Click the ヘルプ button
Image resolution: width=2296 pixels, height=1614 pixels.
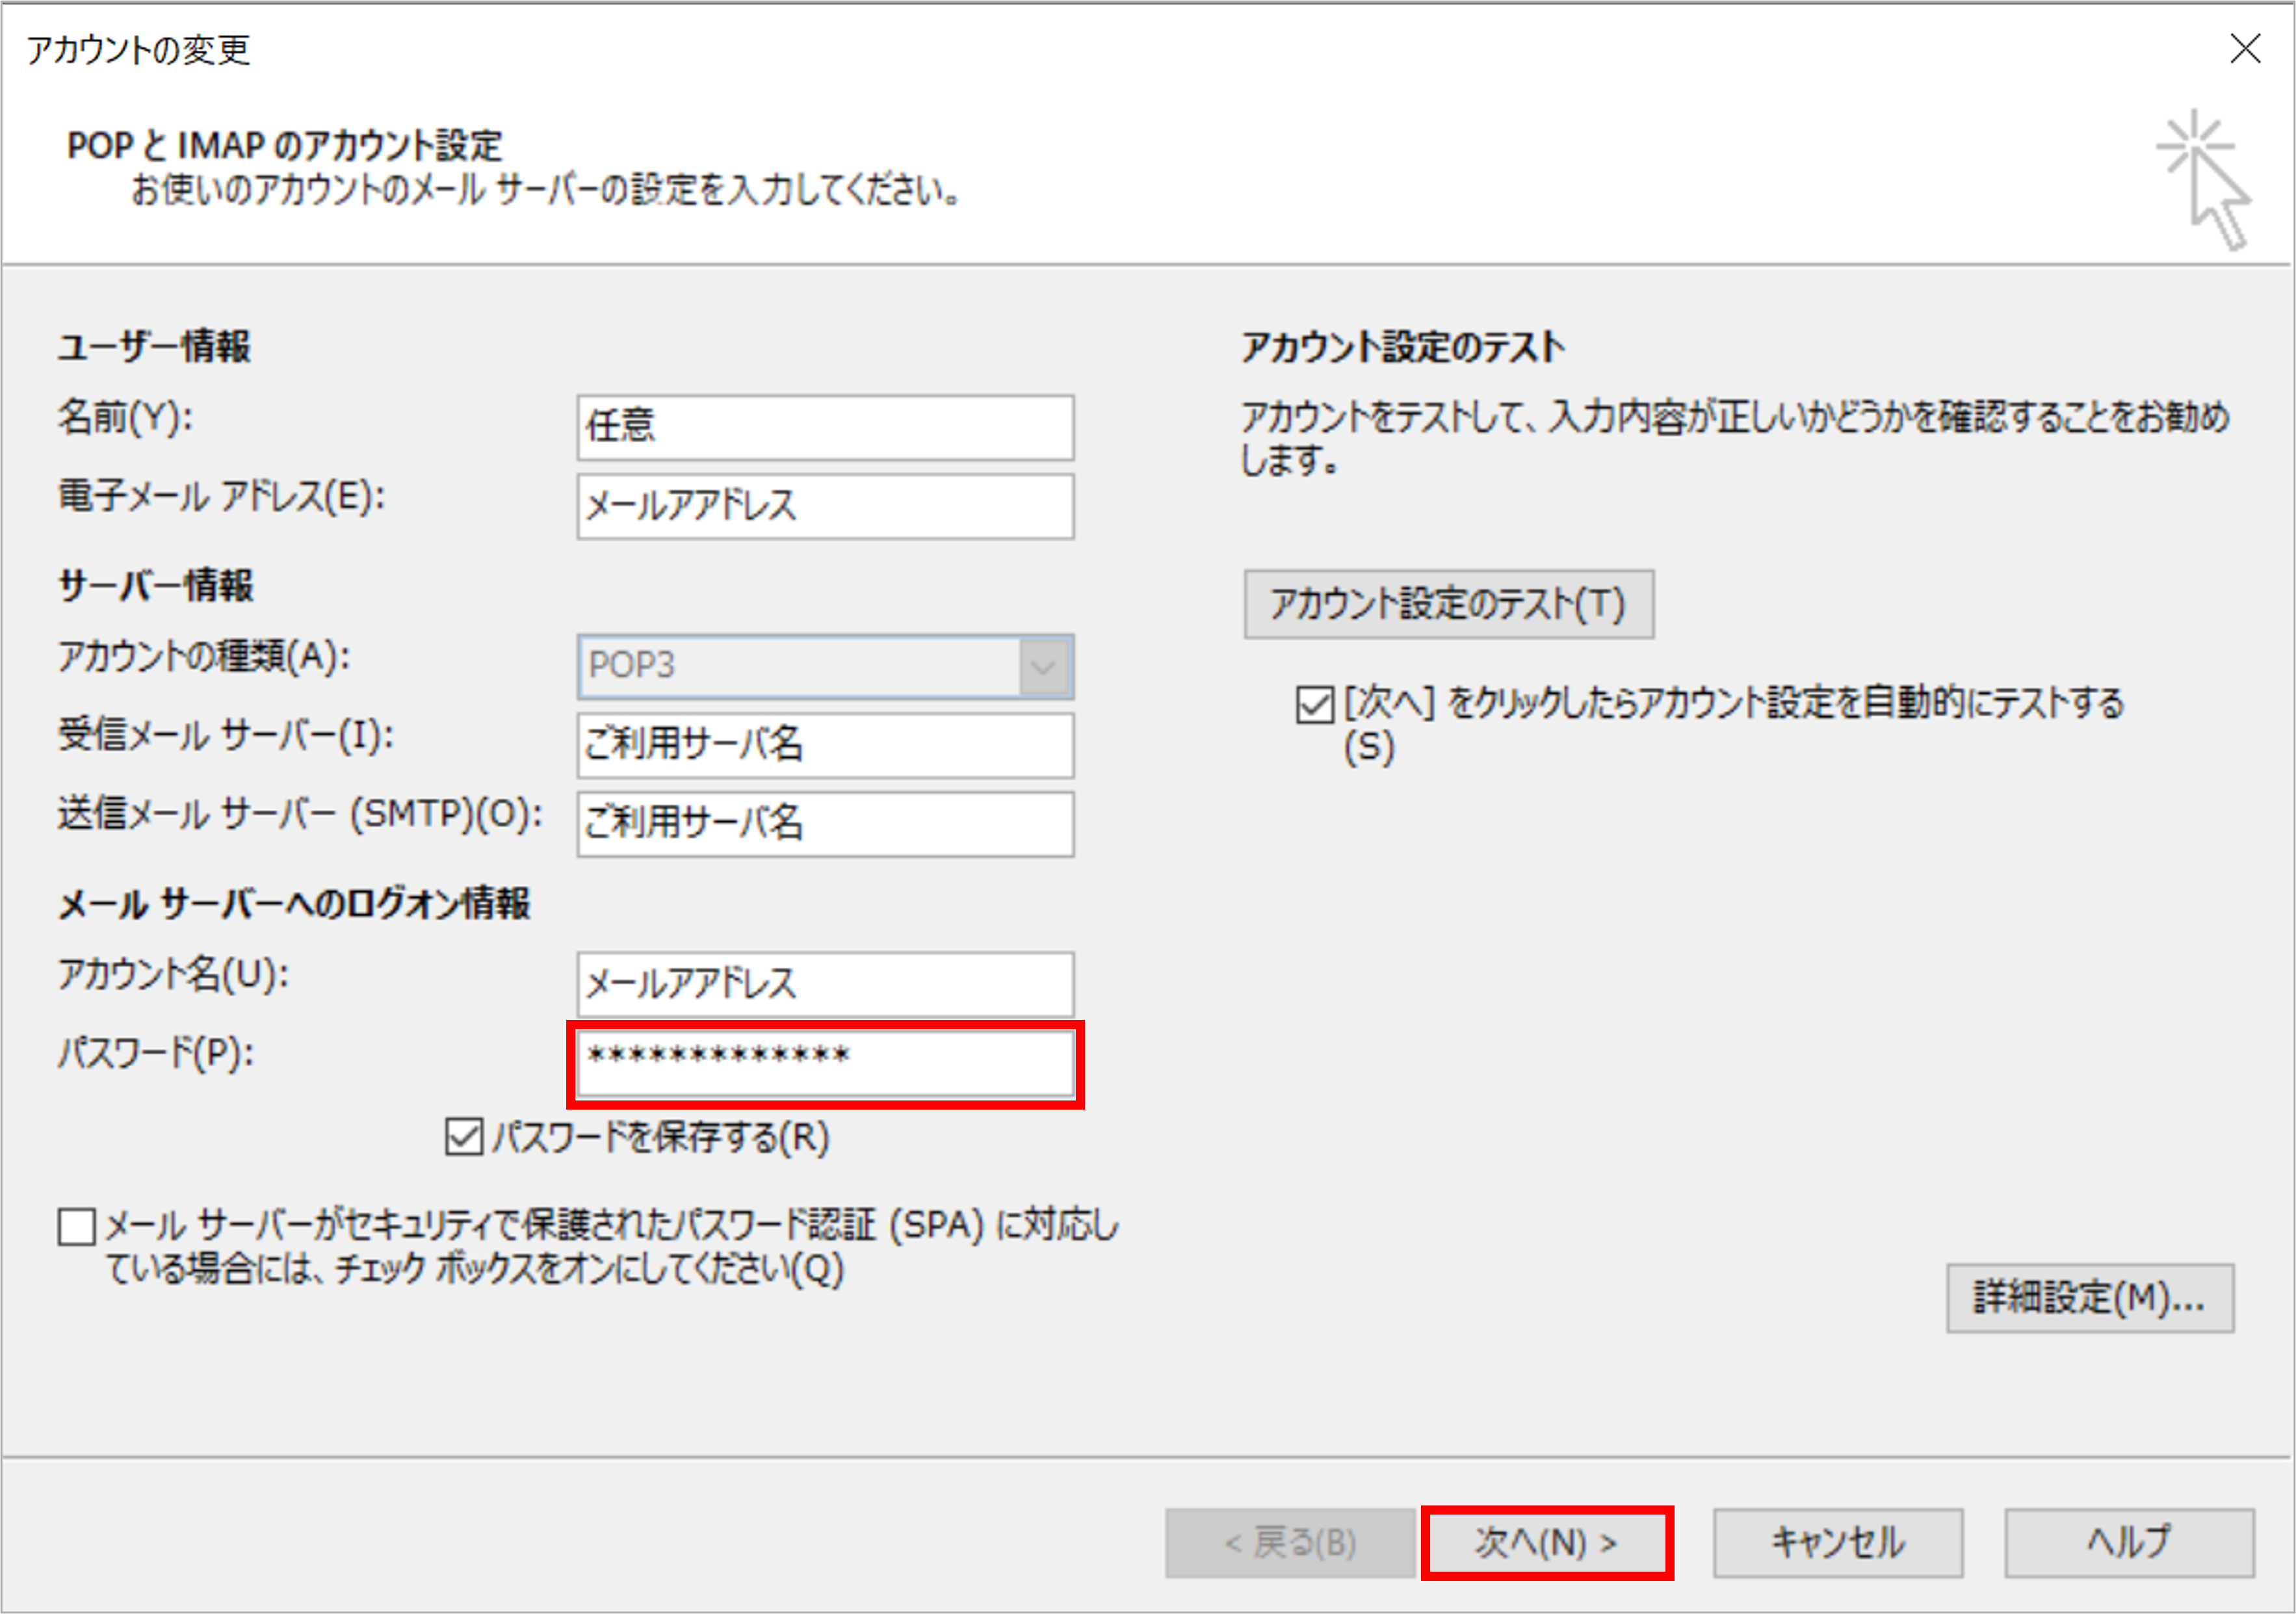[x=2130, y=1543]
